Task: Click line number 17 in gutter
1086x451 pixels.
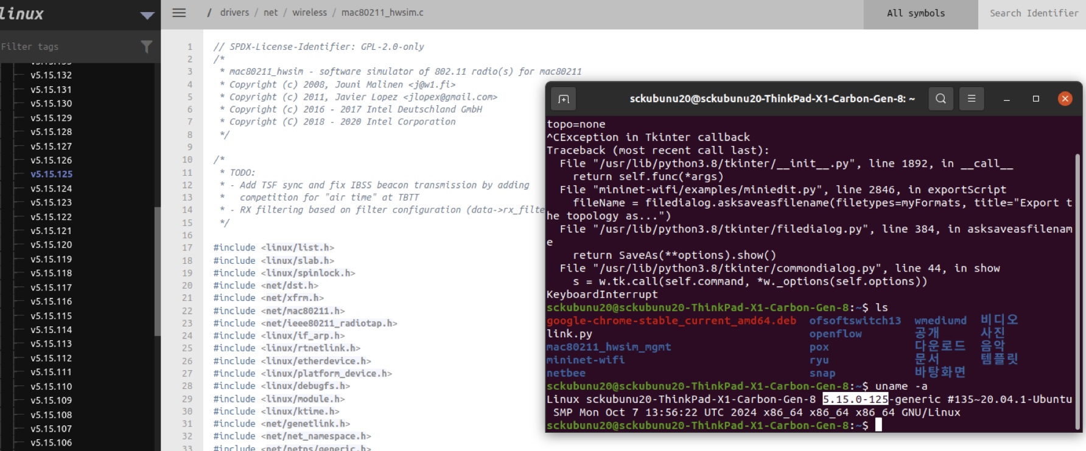Action: pyautogui.click(x=187, y=247)
